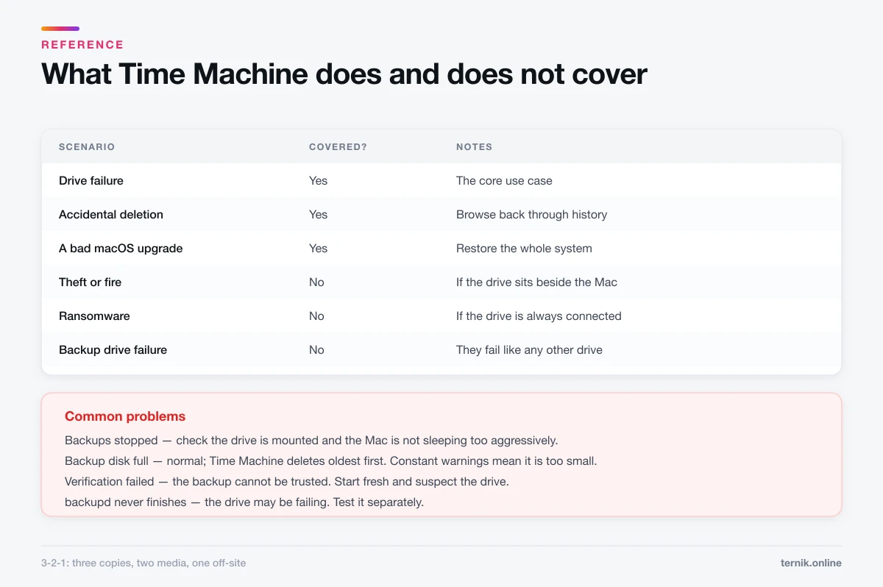Click the note 'Restore the whole system'
The image size is (883, 587).
pyautogui.click(x=524, y=249)
